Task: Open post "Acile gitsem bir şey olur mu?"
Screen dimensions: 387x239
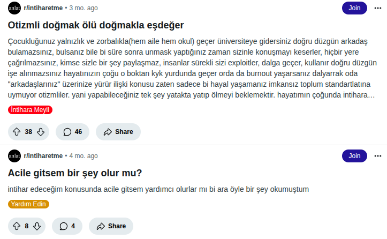Action: (x=75, y=173)
